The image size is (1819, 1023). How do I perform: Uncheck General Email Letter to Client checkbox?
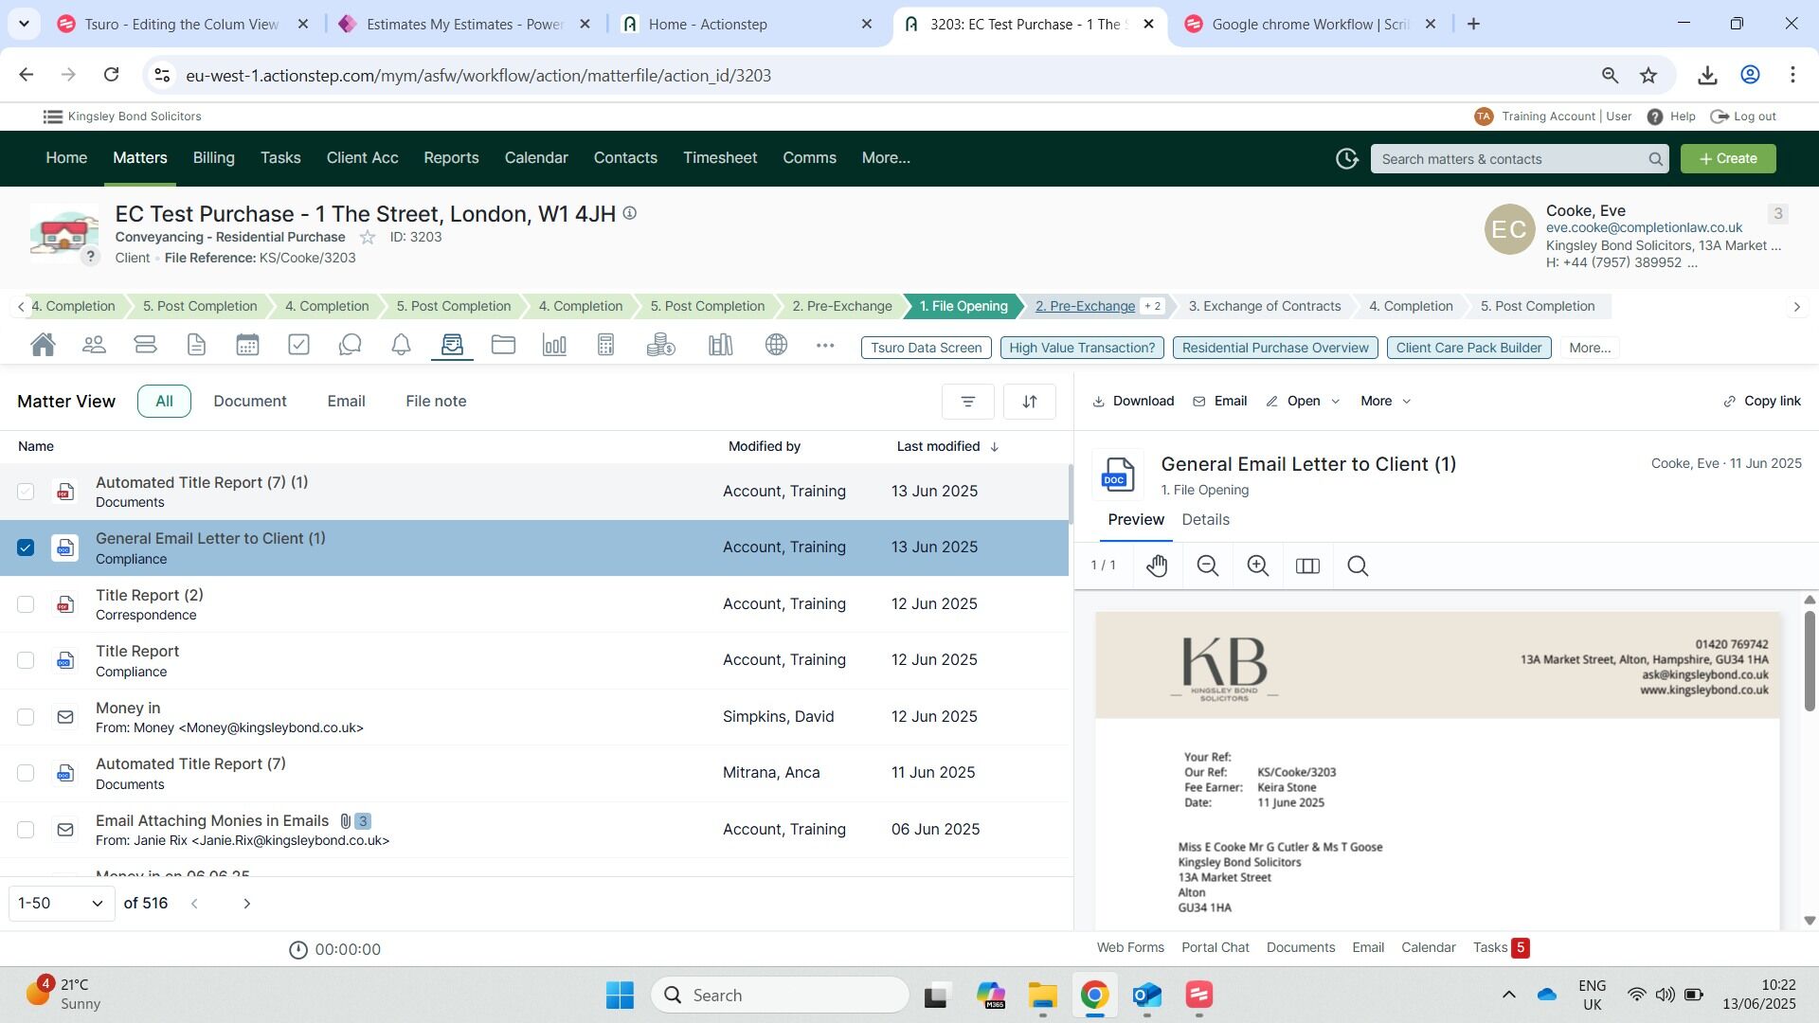click(x=26, y=547)
